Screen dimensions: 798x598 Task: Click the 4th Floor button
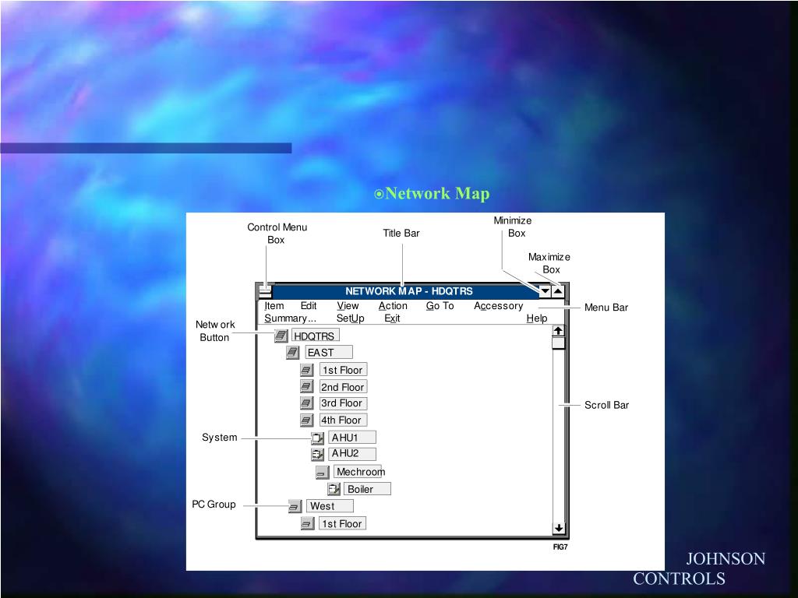pos(342,420)
